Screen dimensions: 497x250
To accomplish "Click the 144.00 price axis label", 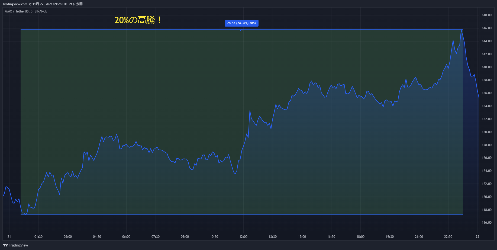I will tap(486, 41).
